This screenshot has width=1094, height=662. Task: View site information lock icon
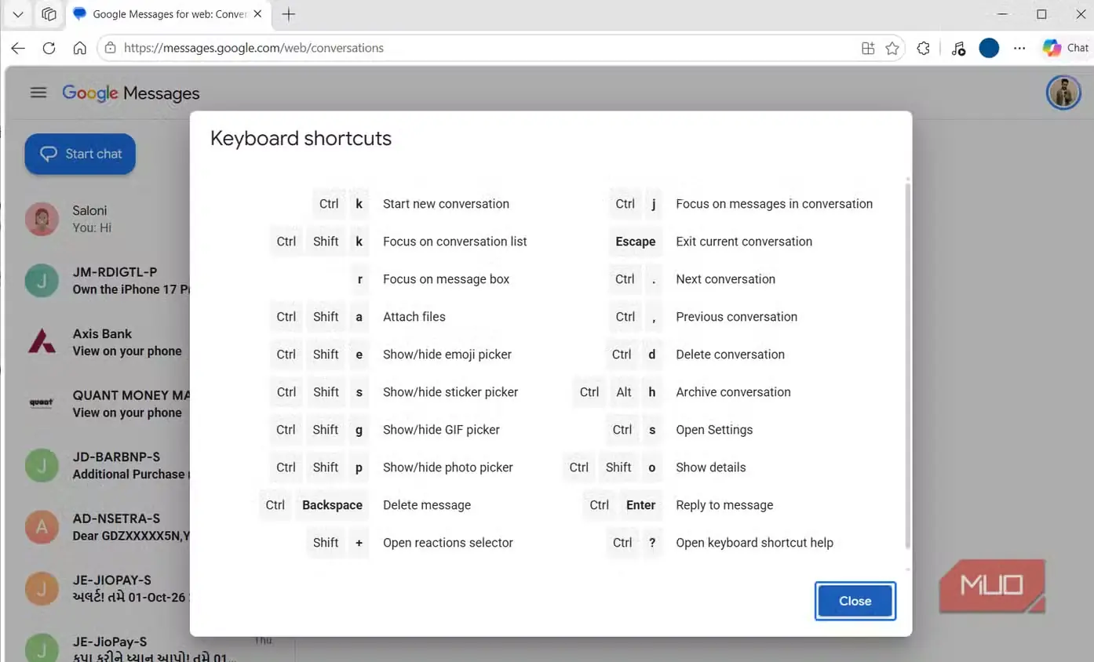111,48
